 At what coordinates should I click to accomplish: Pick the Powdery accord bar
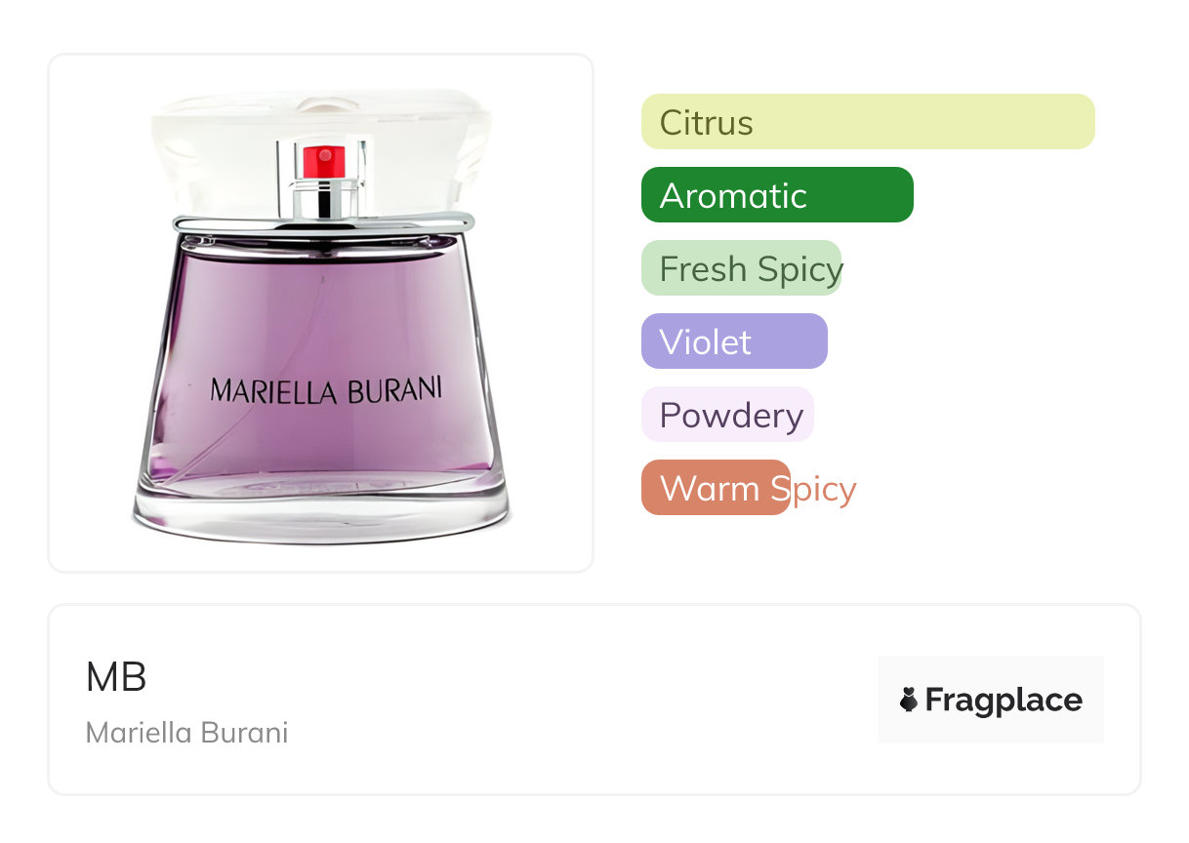point(727,415)
